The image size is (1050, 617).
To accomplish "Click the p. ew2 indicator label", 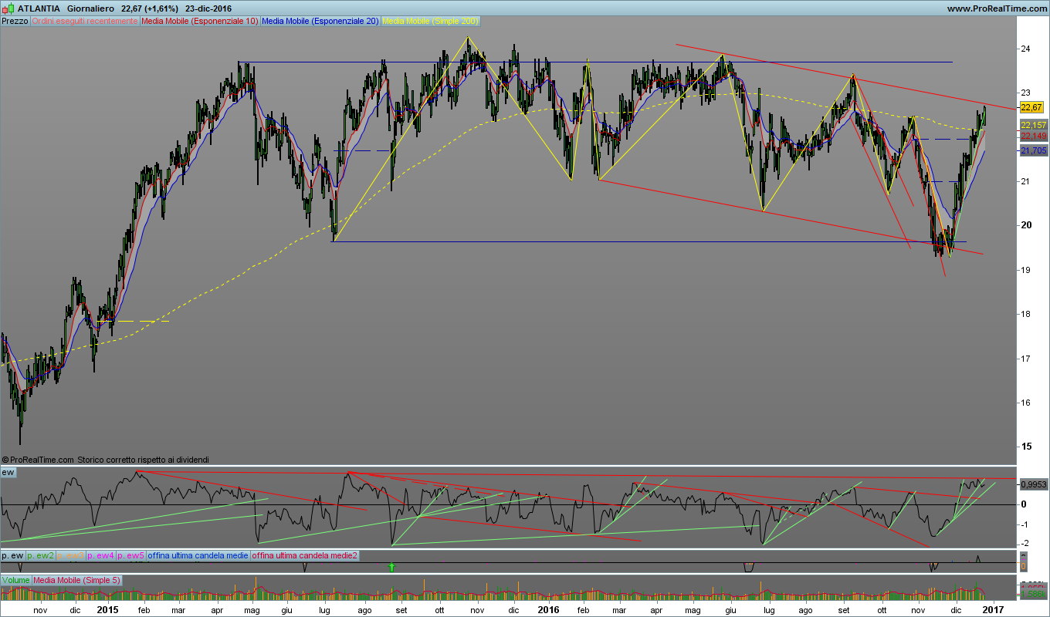I will 40,555.
